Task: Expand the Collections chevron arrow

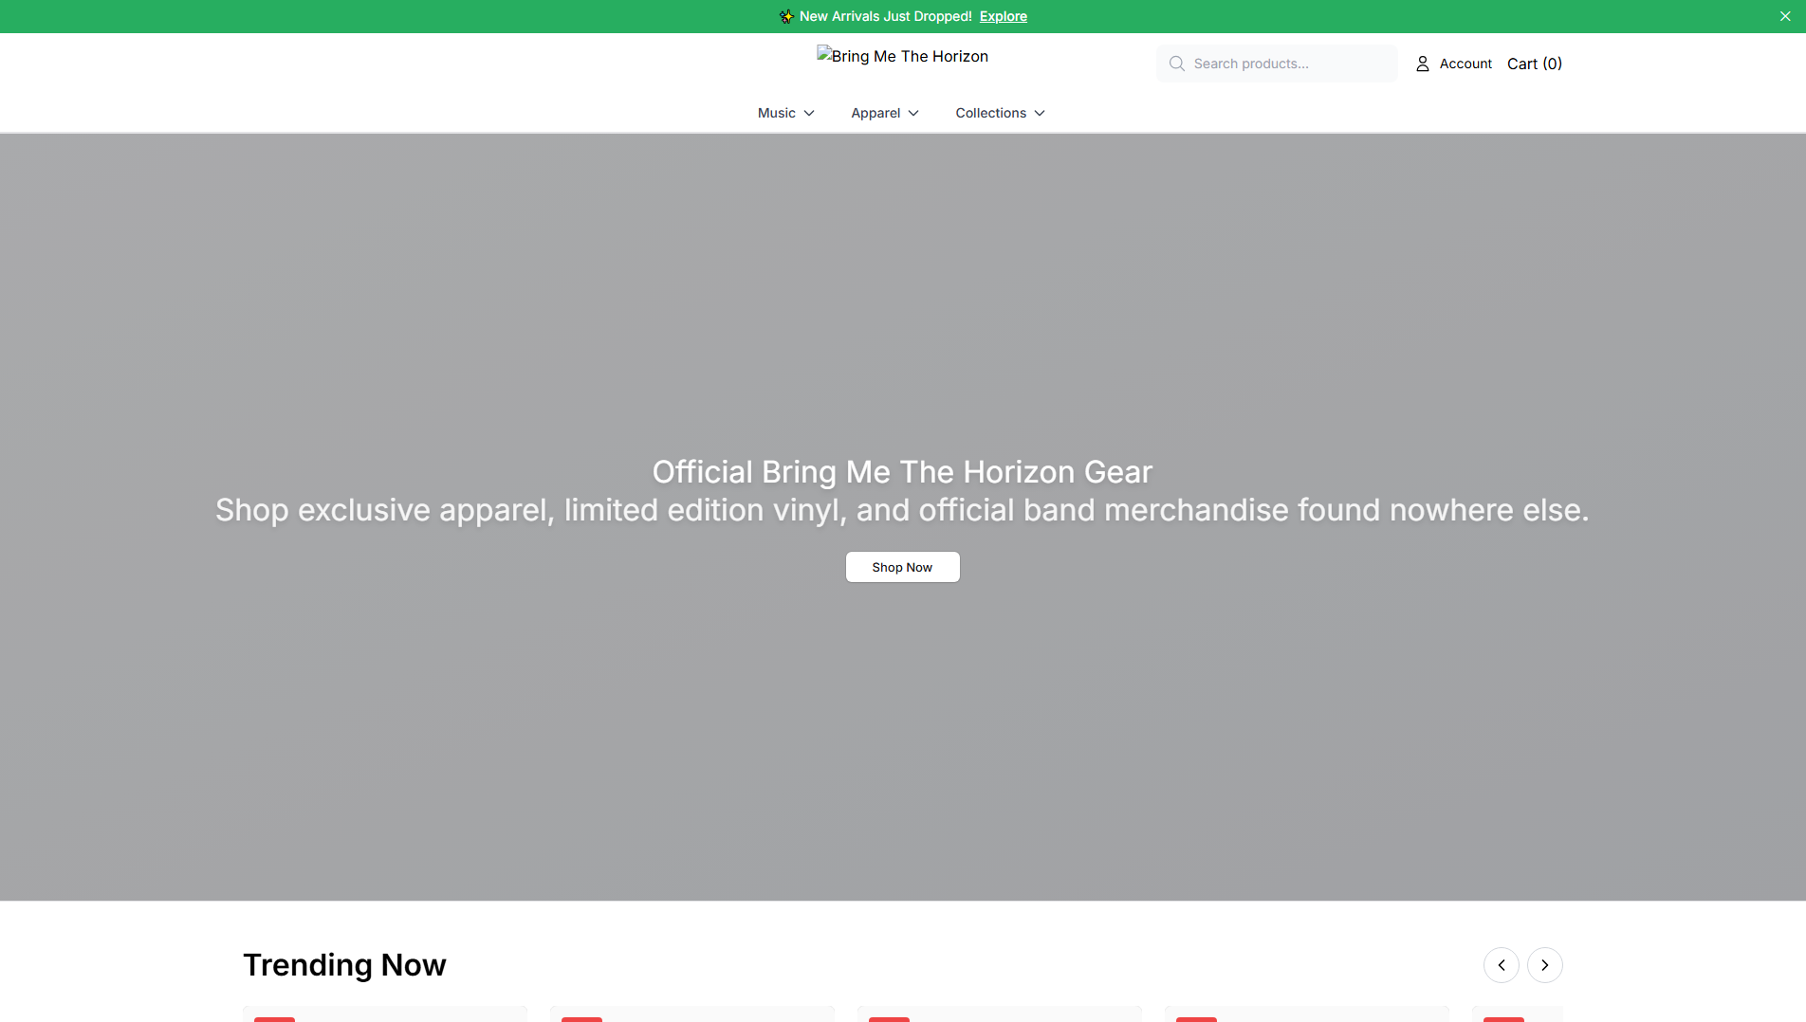Action: [x=1040, y=113]
